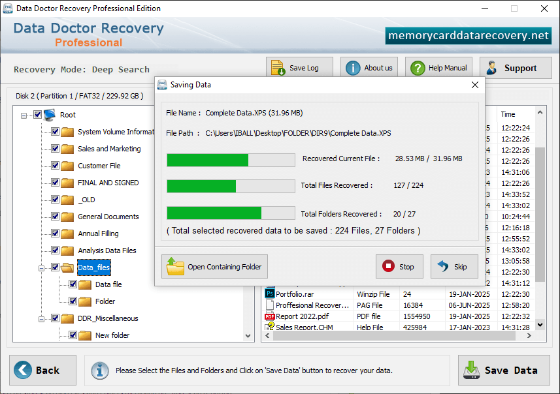Click the FINAL AND SIGNED folder icon
560x394 pixels.
point(67,183)
